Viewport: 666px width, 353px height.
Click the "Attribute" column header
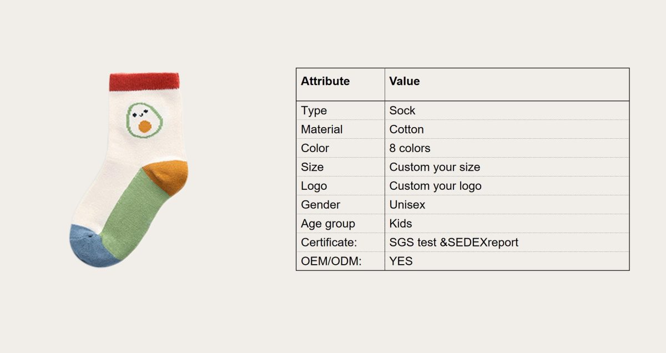(x=325, y=82)
